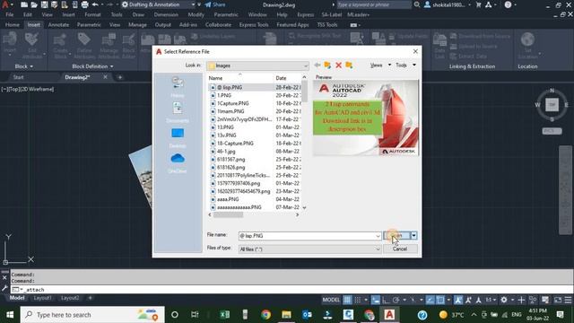Image resolution: width=574 pixels, height=323 pixels.
Task: Toggle ortho mode in status bar
Action: (386, 300)
